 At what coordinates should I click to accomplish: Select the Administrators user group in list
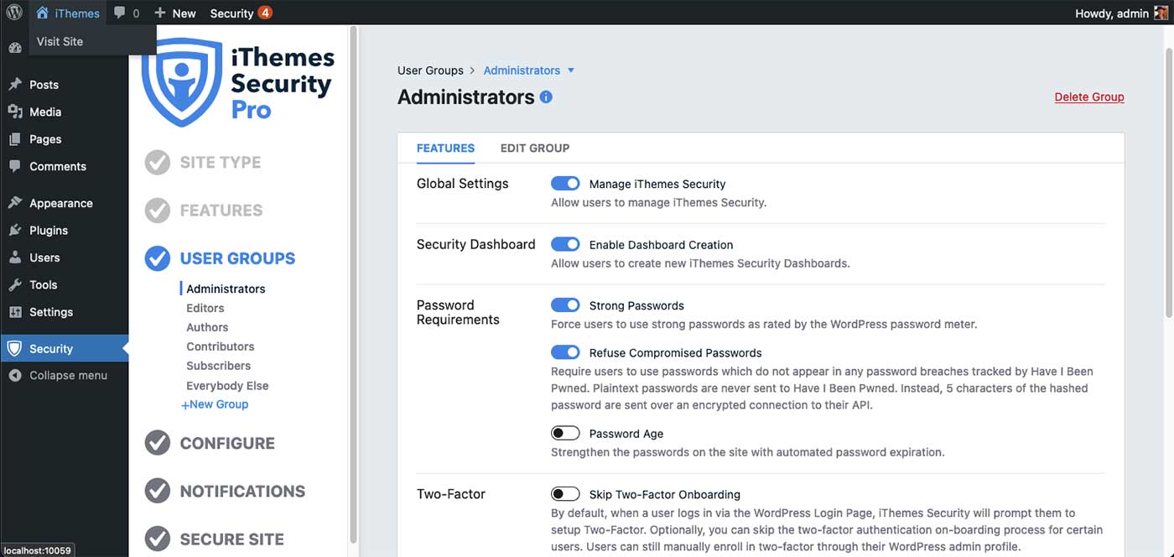pyautogui.click(x=226, y=289)
